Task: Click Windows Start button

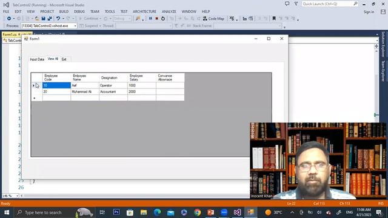Action: [x=7, y=213]
